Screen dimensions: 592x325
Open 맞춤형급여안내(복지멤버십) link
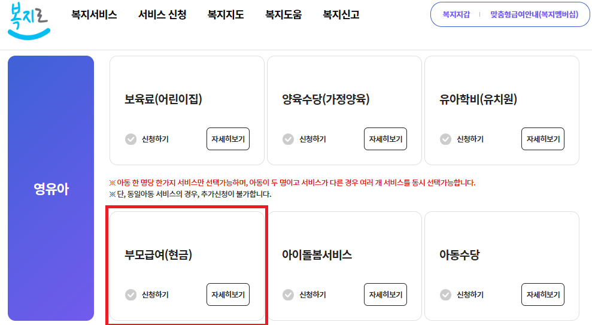[x=534, y=14]
